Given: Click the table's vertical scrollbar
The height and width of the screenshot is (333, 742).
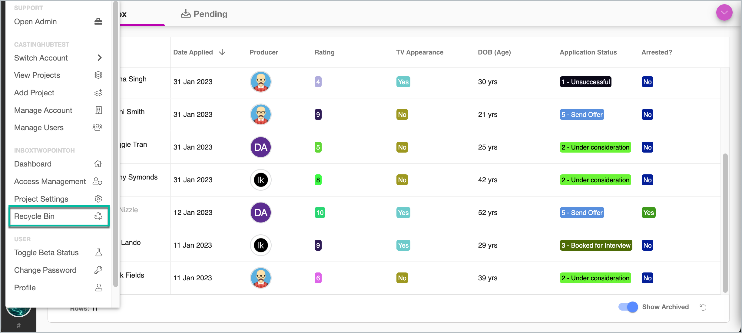Looking at the screenshot, I should tap(725, 223).
